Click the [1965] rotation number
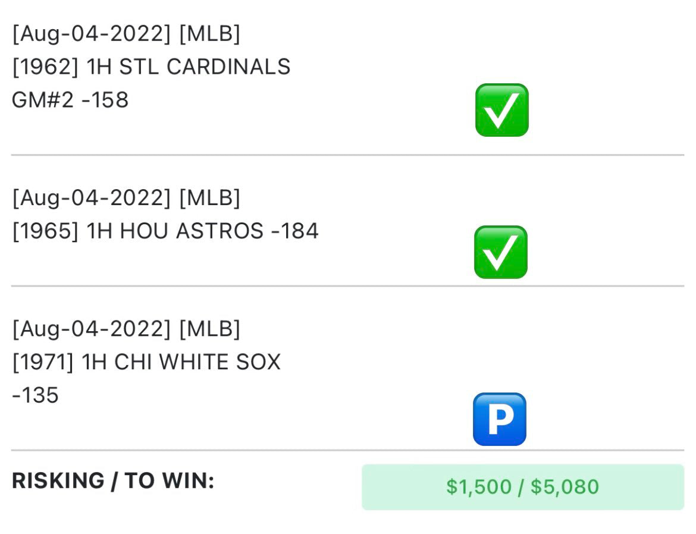The image size is (696, 534). coord(45,231)
